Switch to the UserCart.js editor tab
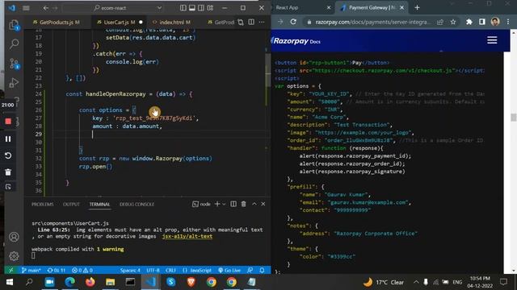Image resolution: width=517 pixels, height=290 pixels. pyautogui.click(x=116, y=22)
